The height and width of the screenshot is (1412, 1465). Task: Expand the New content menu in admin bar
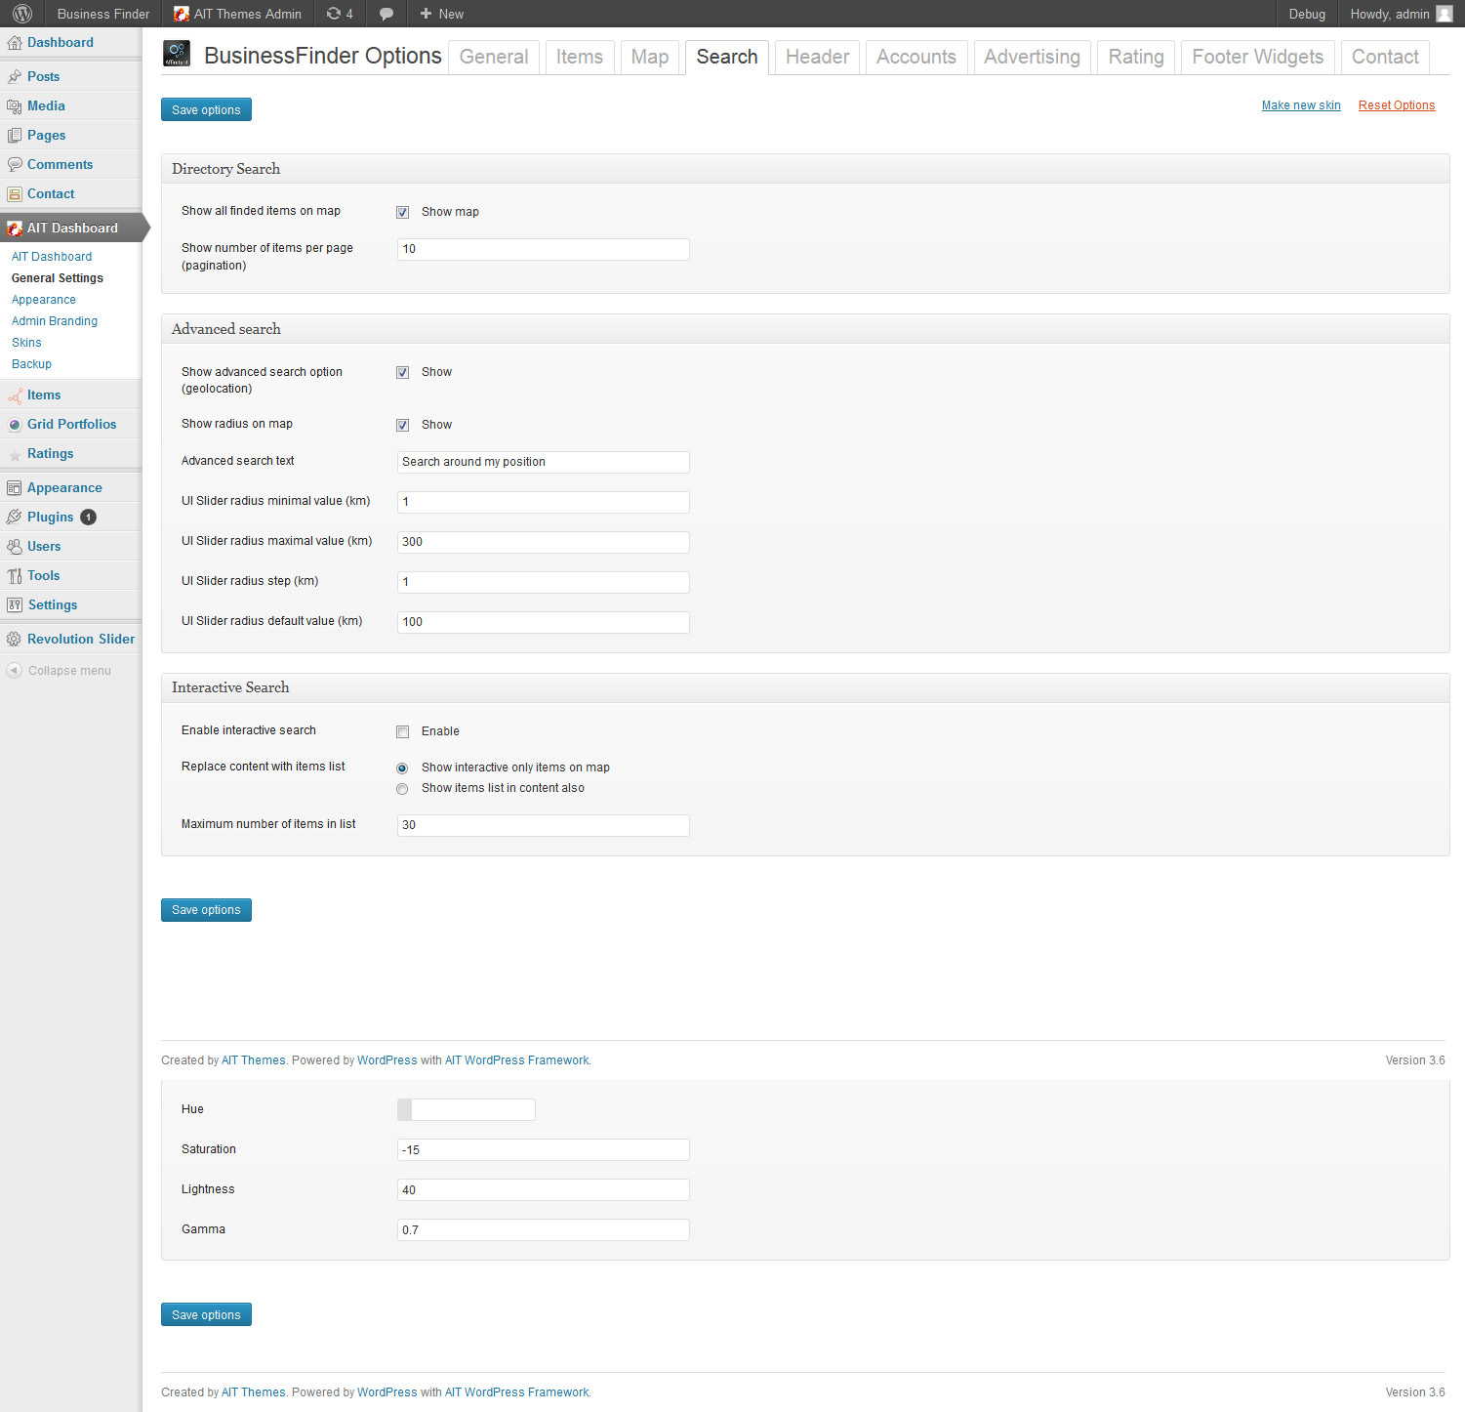coord(441,14)
